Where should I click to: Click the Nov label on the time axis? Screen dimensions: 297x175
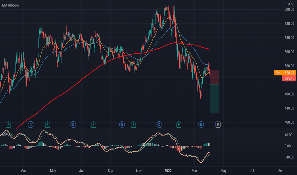click(x=139, y=171)
